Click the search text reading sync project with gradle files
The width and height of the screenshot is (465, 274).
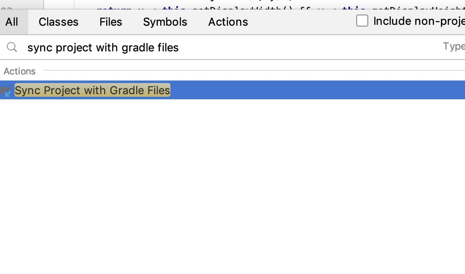pos(103,48)
